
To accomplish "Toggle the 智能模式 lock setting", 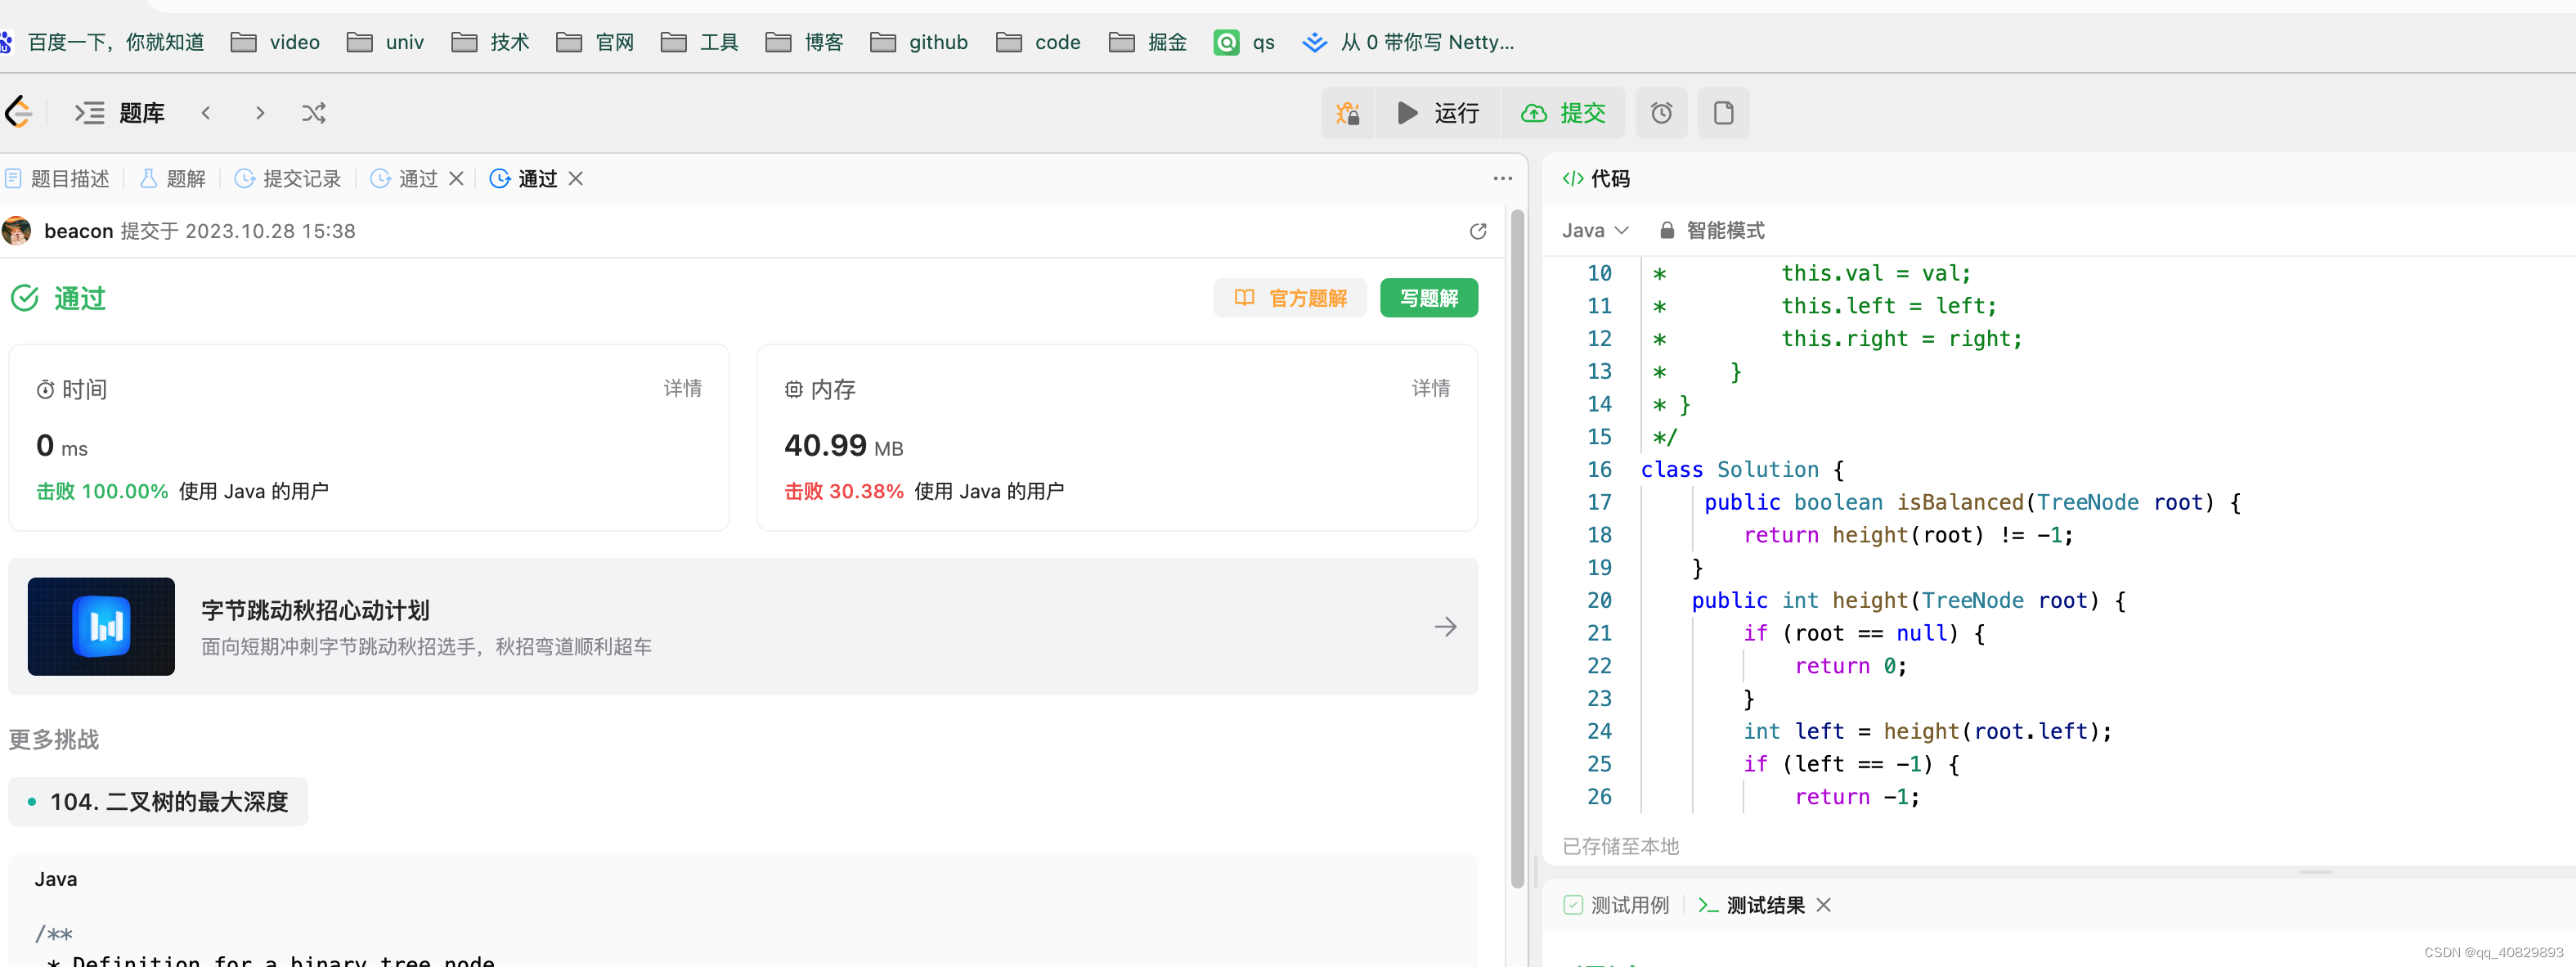I will (x=1712, y=231).
